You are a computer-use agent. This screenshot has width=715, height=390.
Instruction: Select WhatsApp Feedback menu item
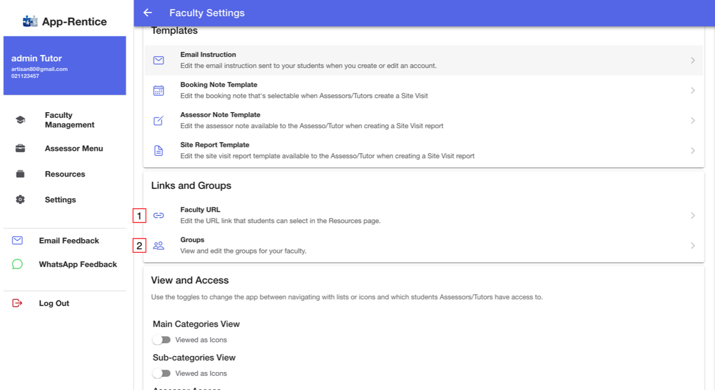point(64,264)
